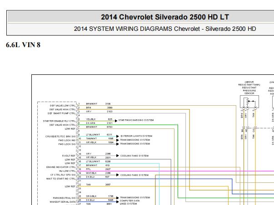Click the 'PPL' wire color label

click(88, 169)
